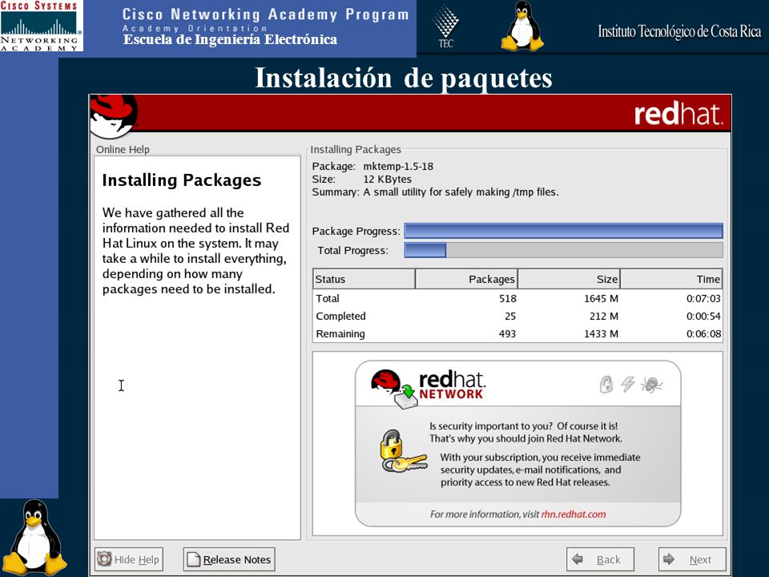Screen dimensions: 769x577
Task: Click the package summary text
Action: [x=461, y=192]
